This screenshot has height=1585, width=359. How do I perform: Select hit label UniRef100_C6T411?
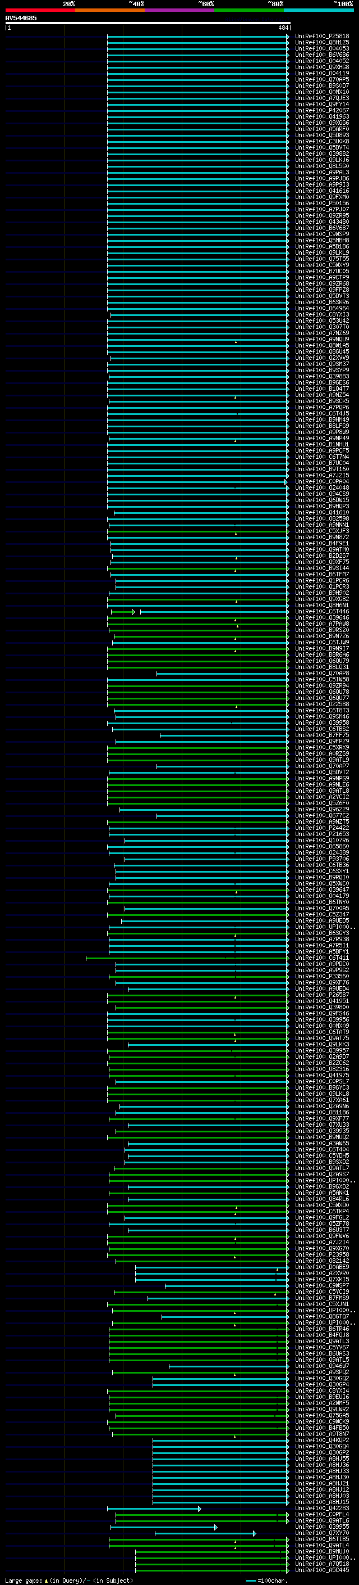coord(322,958)
